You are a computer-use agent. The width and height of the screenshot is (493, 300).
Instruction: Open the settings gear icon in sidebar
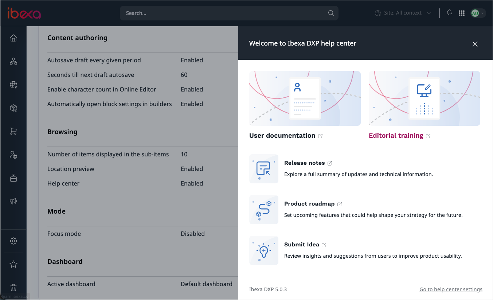click(13, 241)
